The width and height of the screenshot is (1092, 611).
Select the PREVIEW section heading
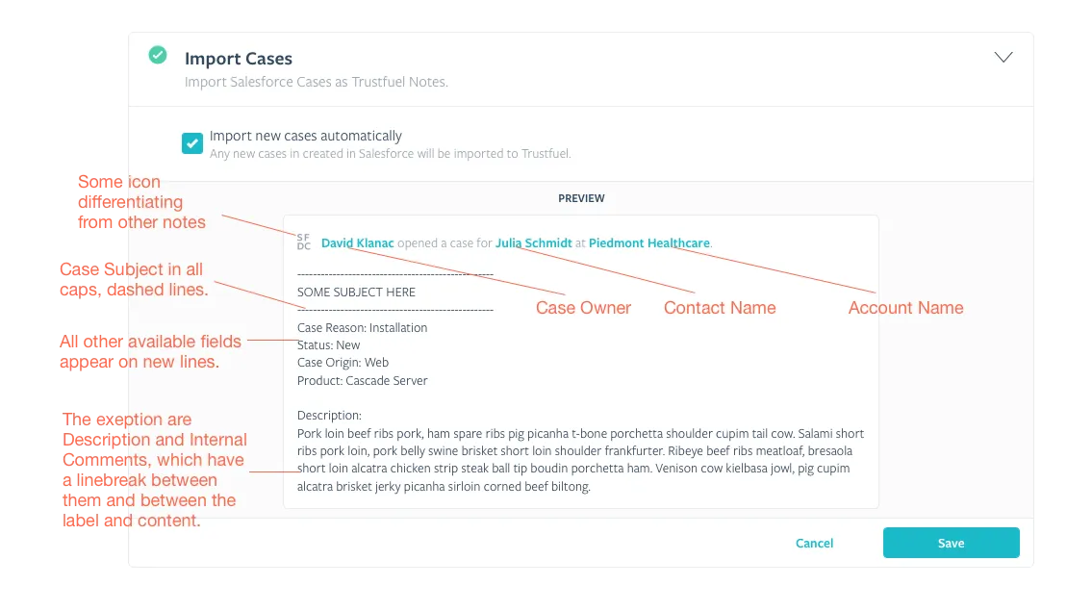(x=581, y=198)
